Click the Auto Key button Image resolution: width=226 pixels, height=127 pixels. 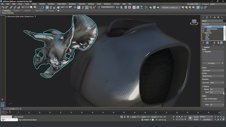196,117
